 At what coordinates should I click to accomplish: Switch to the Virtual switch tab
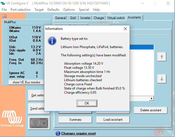point(116,18)
